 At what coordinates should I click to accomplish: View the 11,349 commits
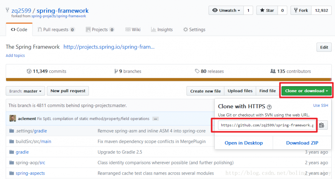(47, 71)
